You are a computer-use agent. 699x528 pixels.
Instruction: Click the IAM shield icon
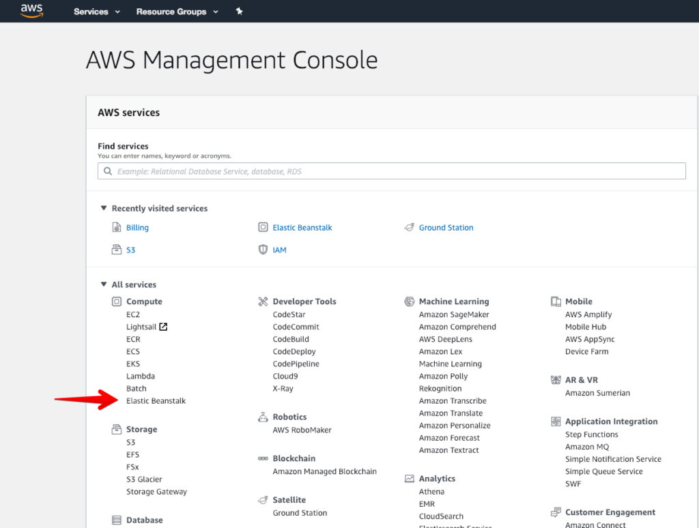[263, 250]
